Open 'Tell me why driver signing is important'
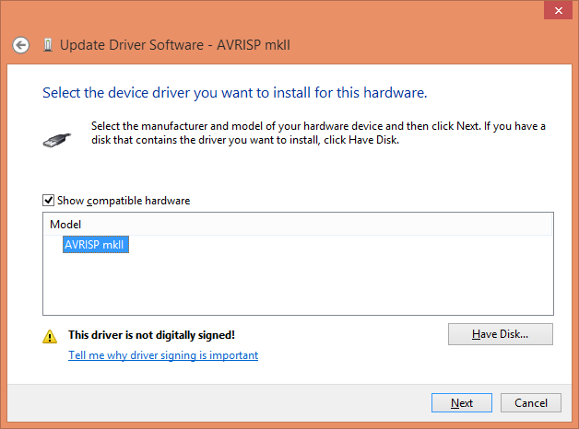This screenshot has height=429, width=579. pos(163,355)
